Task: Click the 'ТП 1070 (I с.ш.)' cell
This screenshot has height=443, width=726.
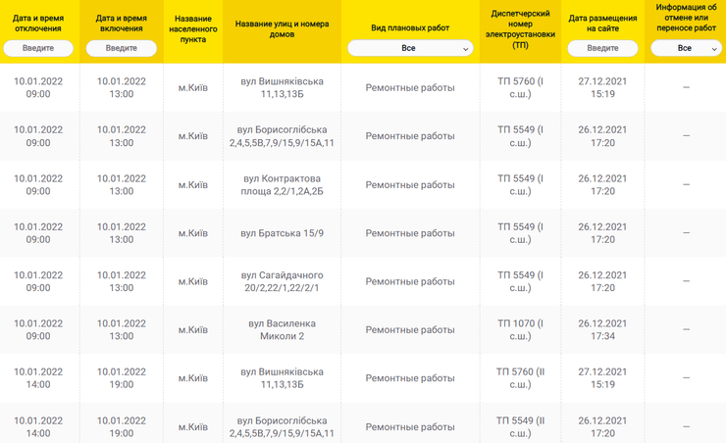Action: (x=520, y=329)
